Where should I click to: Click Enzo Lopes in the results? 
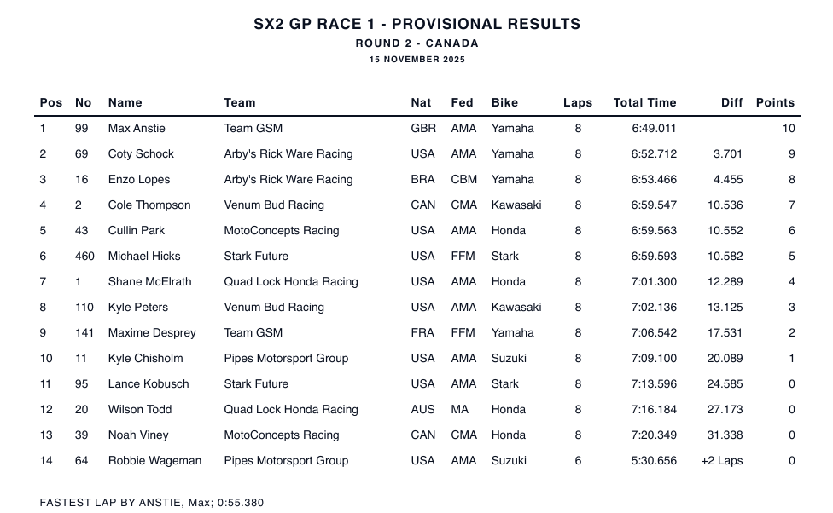coord(139,179)
